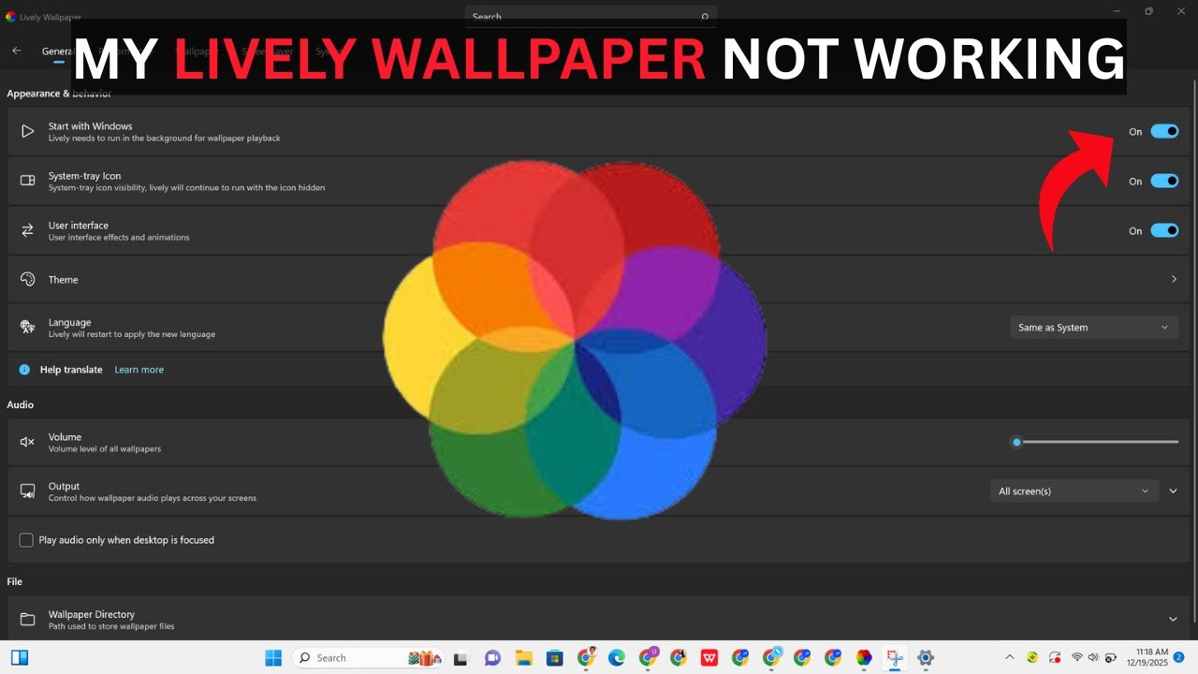Viewport: 1198px width, 674px height.
Task: Open the taskbar Task View button
Action: click(x=460, y=658)
